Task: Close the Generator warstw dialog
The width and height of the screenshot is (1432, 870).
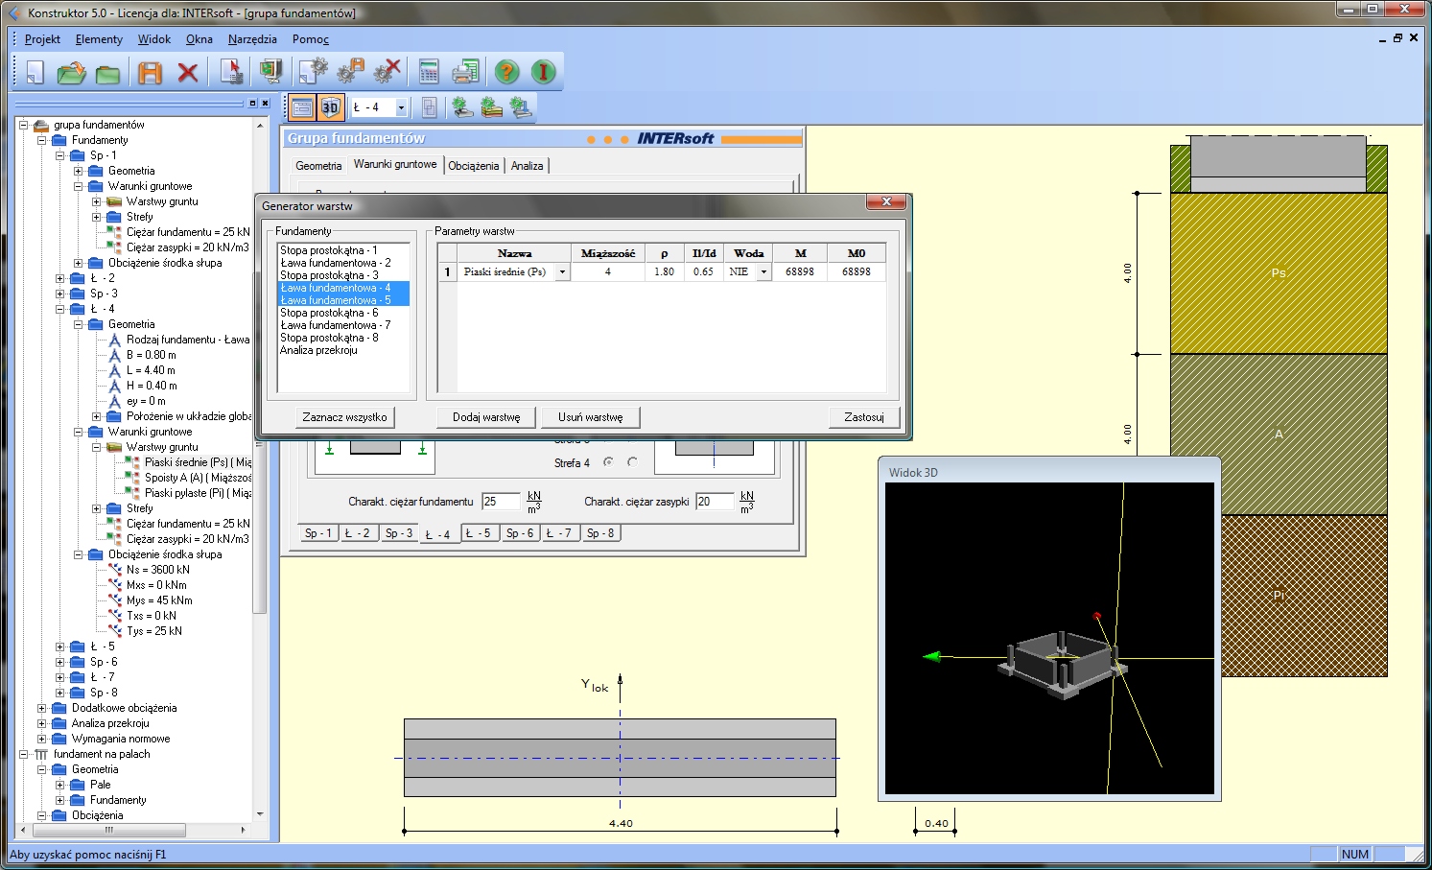Action: (886, 201)
